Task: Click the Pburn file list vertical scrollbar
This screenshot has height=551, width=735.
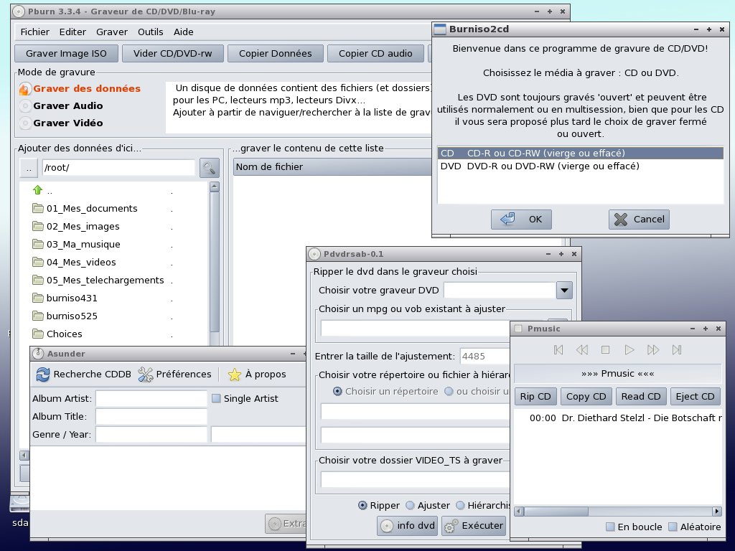Action: coord(214,263)
